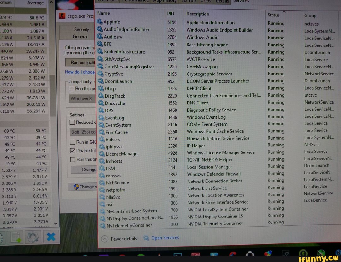341x262 pixels.
Task: Switch to the App history tab
Action: click(165, 1)
